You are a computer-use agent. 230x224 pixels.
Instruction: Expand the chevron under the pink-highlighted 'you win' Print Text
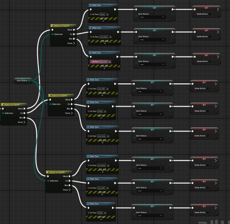pyautogui.click(x=104, y=68)
